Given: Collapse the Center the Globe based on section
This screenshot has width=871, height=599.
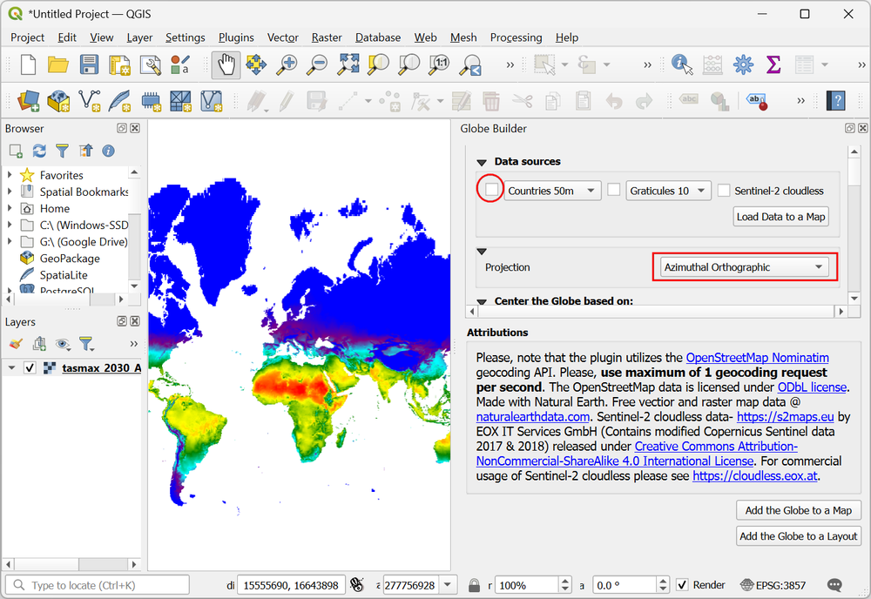Looking at the screenshot, I should coord(482,301).
